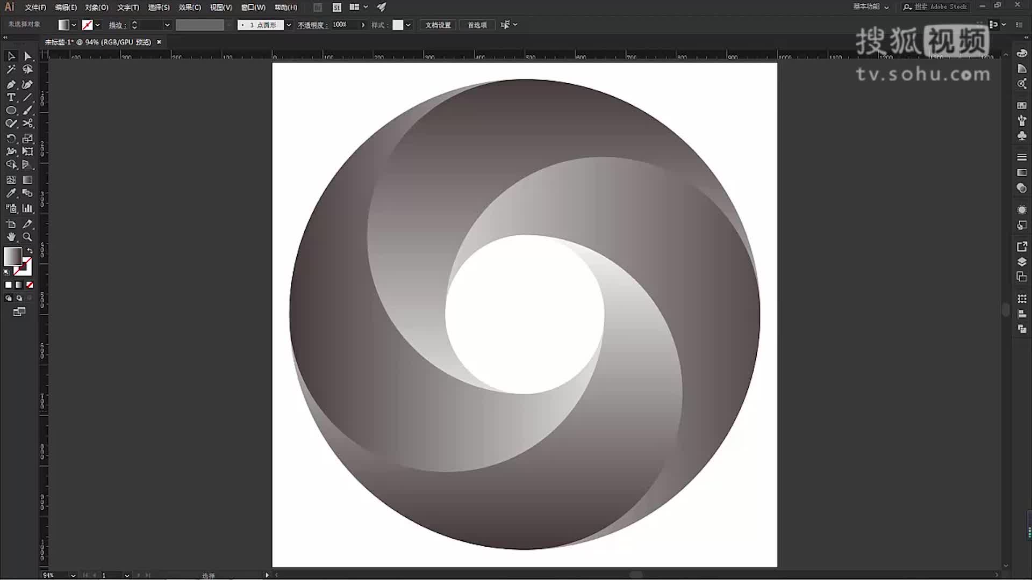Screen dimensions: 1032x580
Task: Open the 文件(F) menu
Action: 35,8
